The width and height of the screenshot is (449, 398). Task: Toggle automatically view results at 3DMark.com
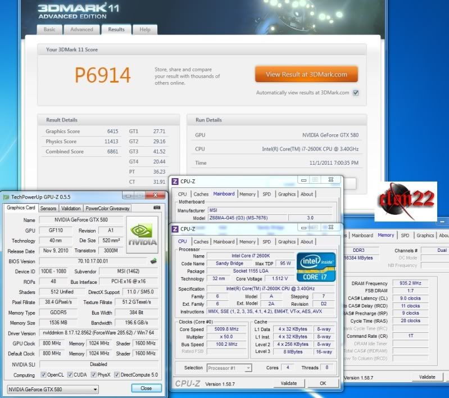coord(356,93)
